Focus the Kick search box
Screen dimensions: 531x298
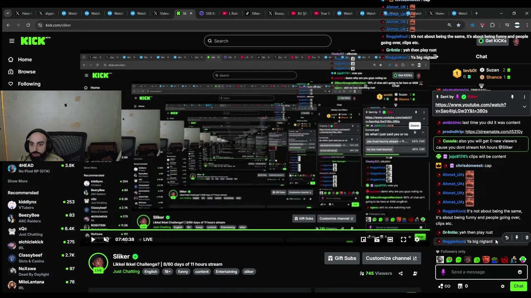(x=268, y=41)
